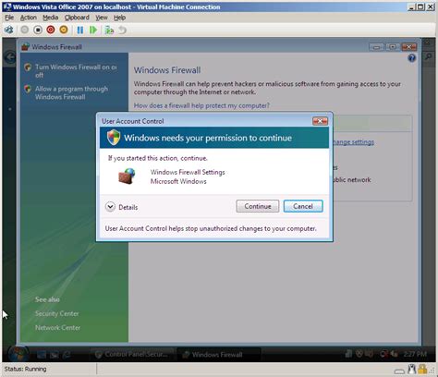Click 'Status: Running' in status bar
Screen dimensions: 438x377
tap(25, 369)
